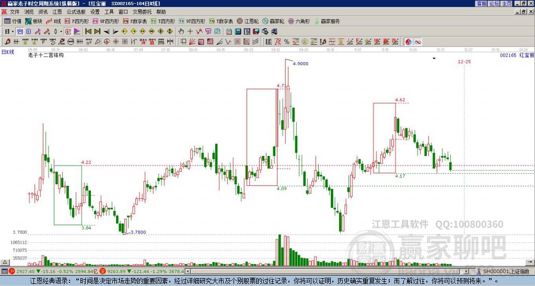This screenshot has height=286, width=535.
Task: Select the fan lines drawing tool
Action: point(192,42)
